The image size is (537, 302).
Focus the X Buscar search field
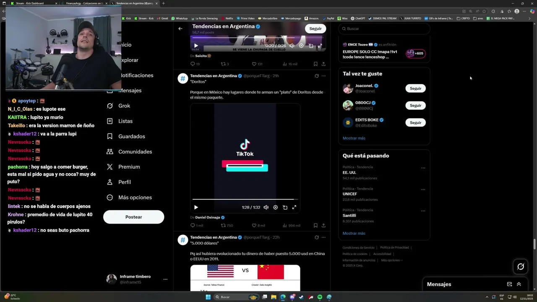384,29
